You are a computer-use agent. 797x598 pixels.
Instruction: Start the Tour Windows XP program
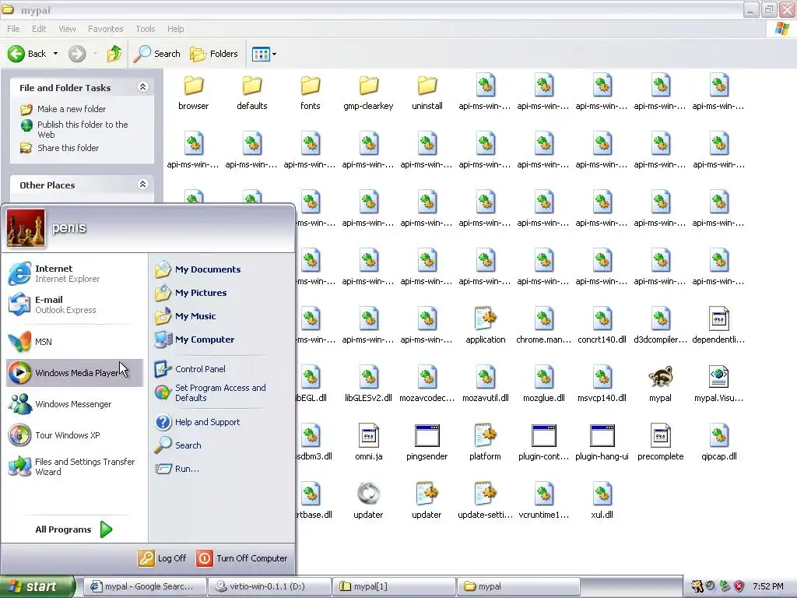74,435
